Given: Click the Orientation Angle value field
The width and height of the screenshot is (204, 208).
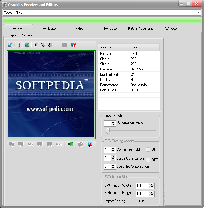Looking at the screenshot, I should click(108, 123).
